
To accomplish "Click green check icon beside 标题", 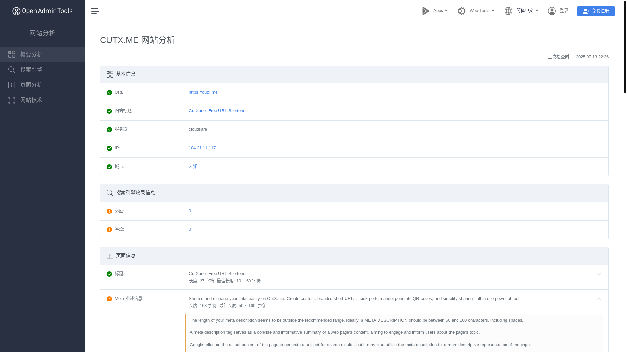I will click(x=109, y=274).
